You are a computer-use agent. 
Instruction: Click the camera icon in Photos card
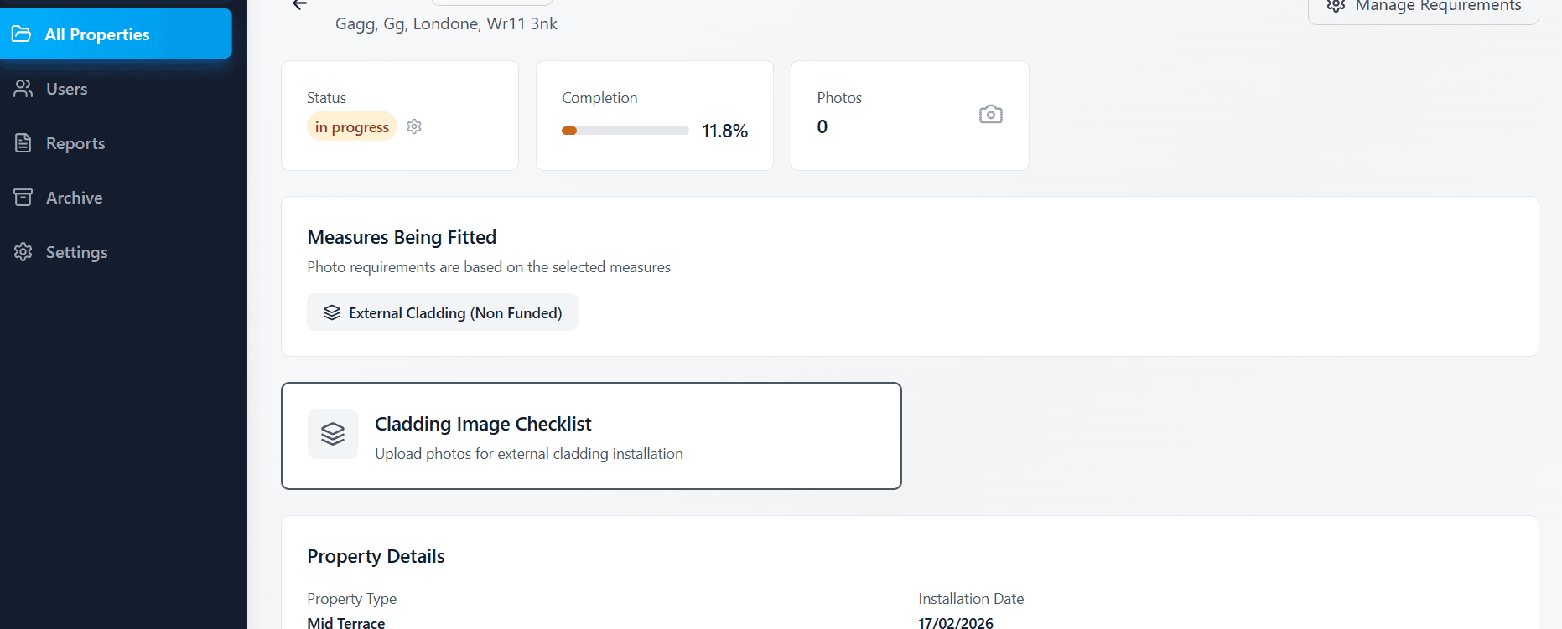990,115
